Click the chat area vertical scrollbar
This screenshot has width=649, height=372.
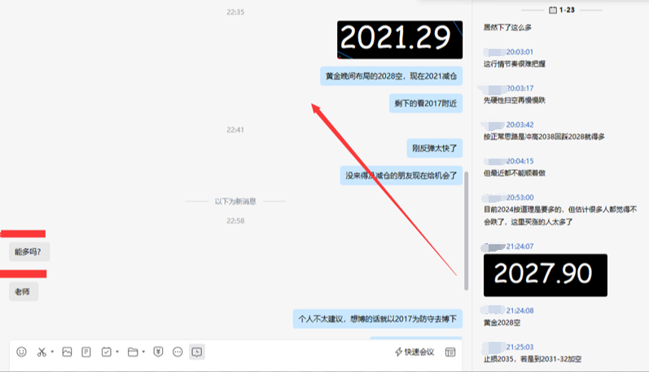[466, 230]
